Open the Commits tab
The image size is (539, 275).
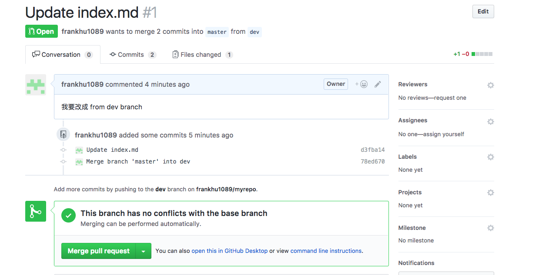coord(133,55)
